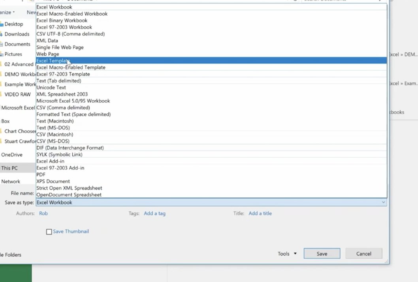Choose DIF (Data Interchange Format)

[211, 148]
